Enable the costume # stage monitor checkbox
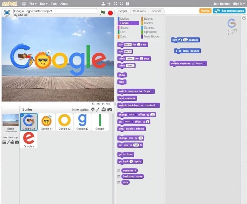Screen dimensions: 247x204 [119, 171]
